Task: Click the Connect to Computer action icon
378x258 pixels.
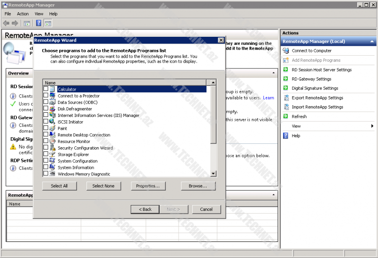Action: click(286, 50)
